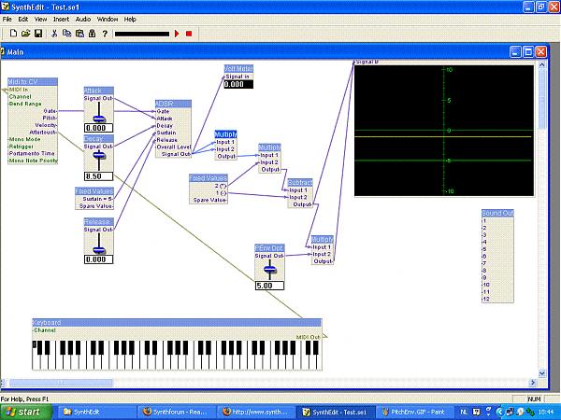
Task: Click the Release value field showing 0.000
Action: [99, 259]
